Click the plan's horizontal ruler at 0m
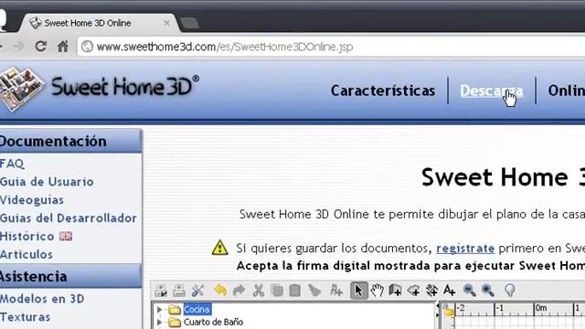This screenshot has width=585, height=329. coord(541,308)
